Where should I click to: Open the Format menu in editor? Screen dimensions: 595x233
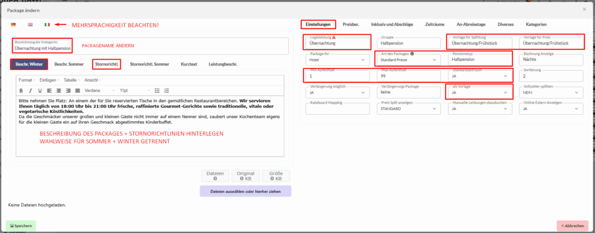click(x=26, y=80)
